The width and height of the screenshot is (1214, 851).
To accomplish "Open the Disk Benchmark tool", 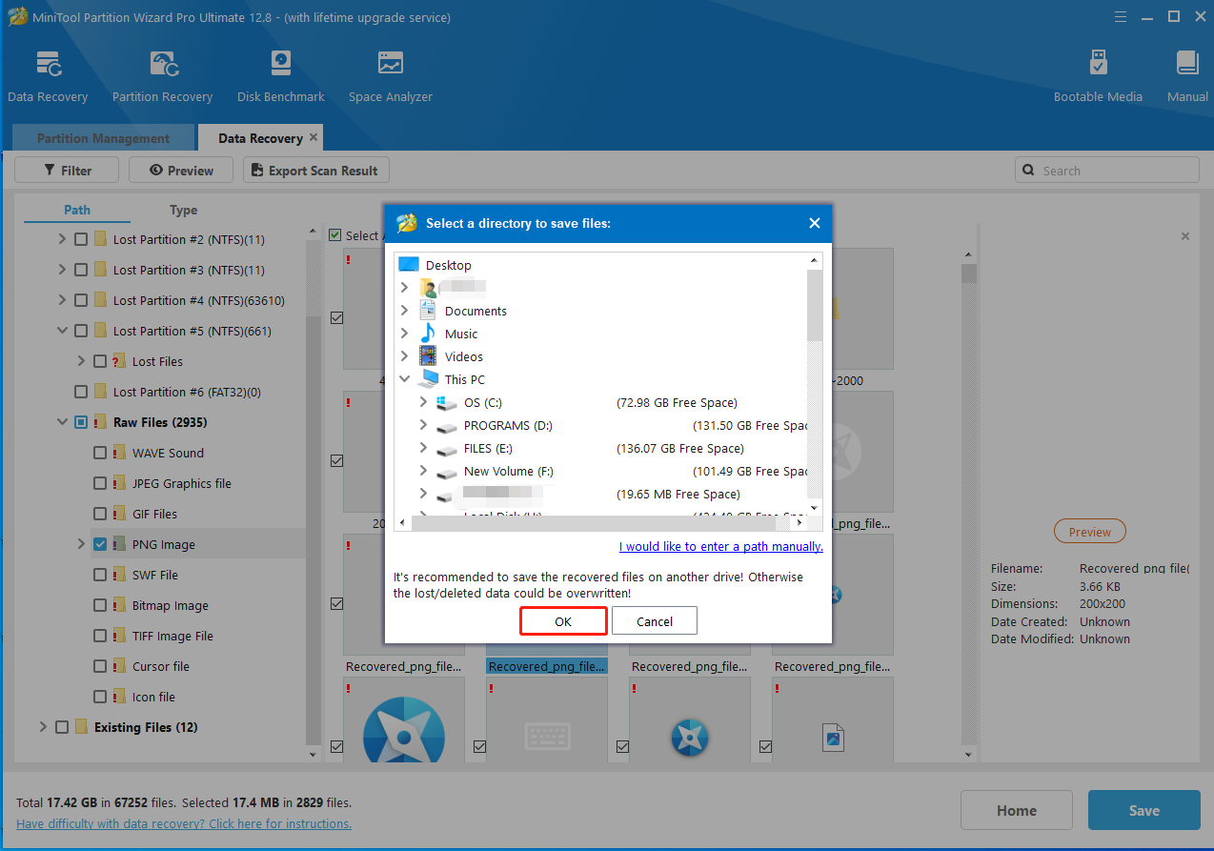I will (x=280, y=64).
